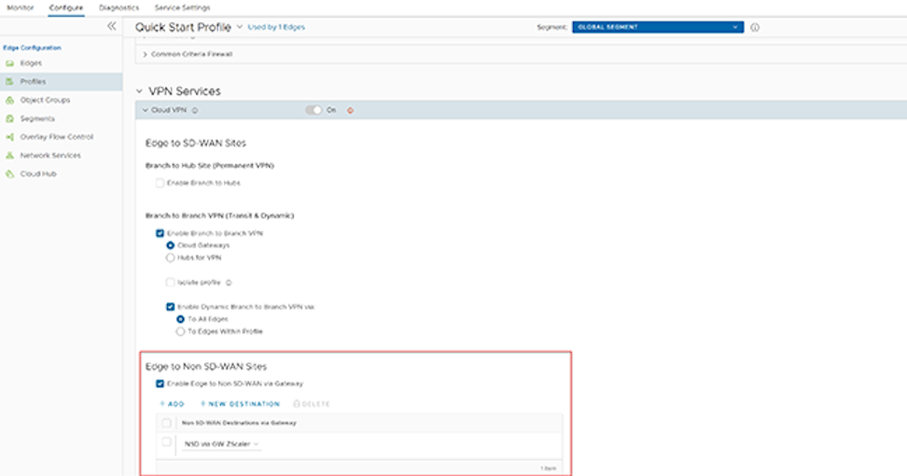Click the Object Groups sidebar icon

10,100
